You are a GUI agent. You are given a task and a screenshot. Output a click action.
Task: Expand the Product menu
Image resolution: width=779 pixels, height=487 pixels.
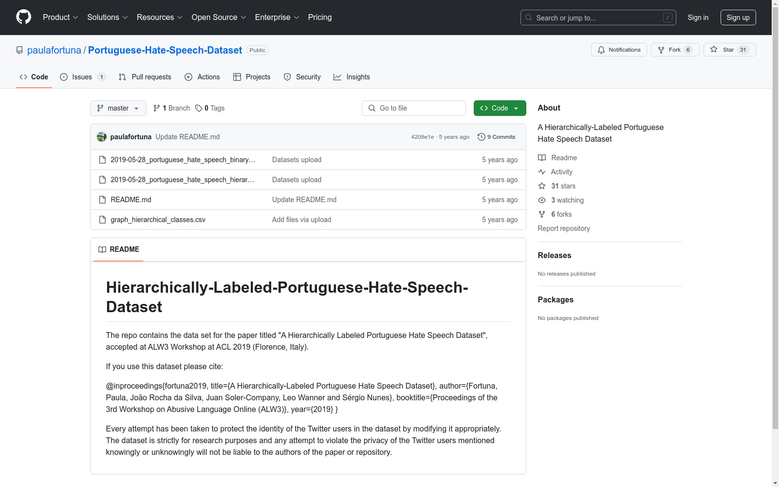coord(60,18)
